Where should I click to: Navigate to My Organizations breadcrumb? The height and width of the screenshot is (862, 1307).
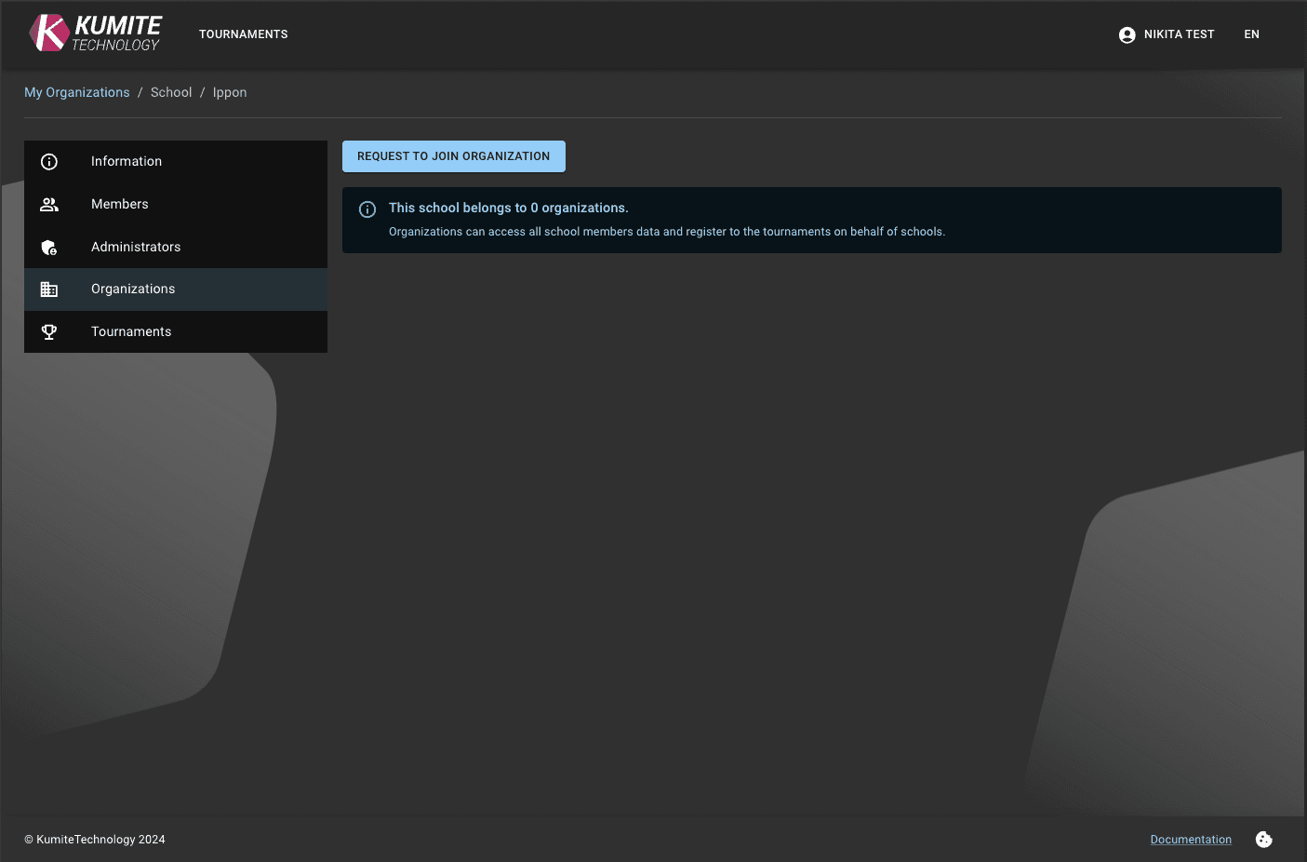[76, 92]
